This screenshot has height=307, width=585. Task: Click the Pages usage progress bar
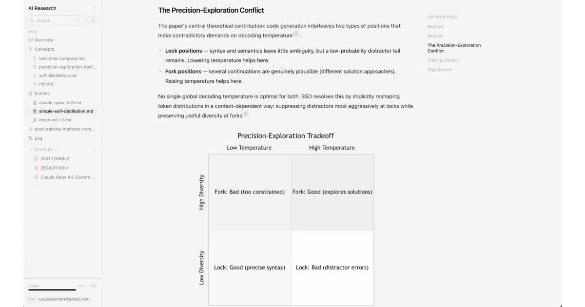[x=62, y=290]
